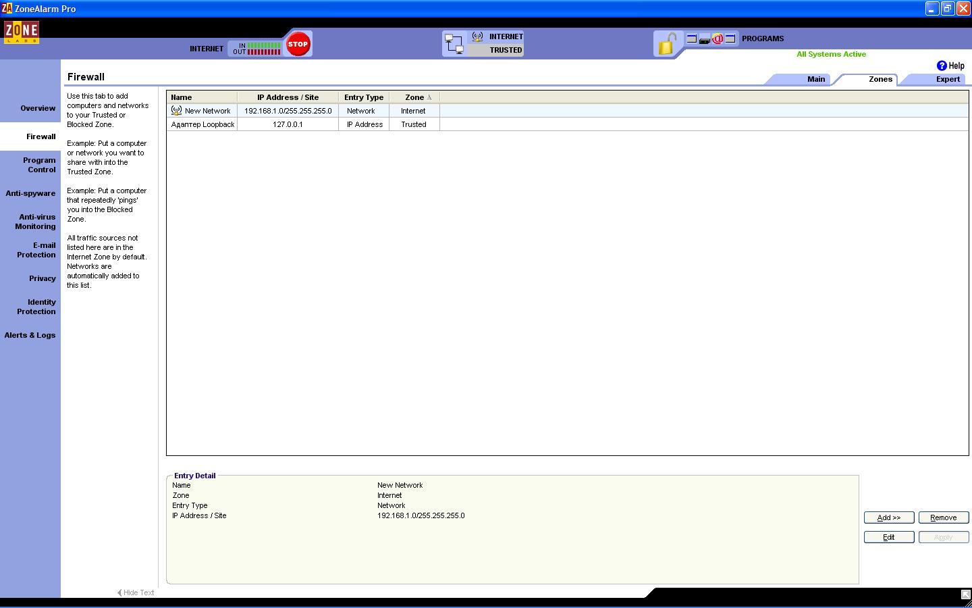Open the Overview panel
The width and height of the screenshot is (972, 608).
(x=38, y=108)
